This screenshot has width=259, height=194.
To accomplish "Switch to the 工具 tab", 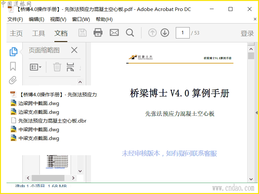I will click(x=39, y=33).
